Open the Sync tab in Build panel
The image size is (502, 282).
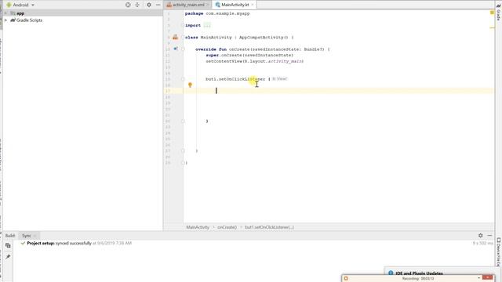coord(27,236)
